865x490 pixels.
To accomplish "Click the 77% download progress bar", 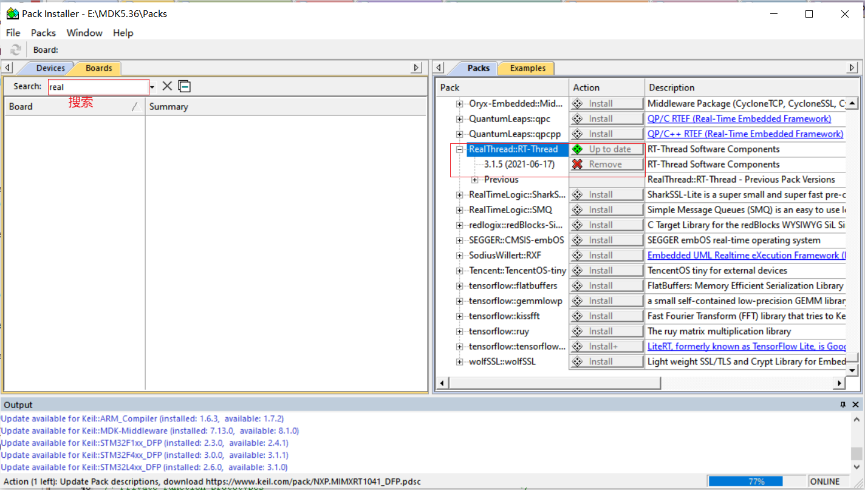I will pyautogui.click(x=756, y=481).
